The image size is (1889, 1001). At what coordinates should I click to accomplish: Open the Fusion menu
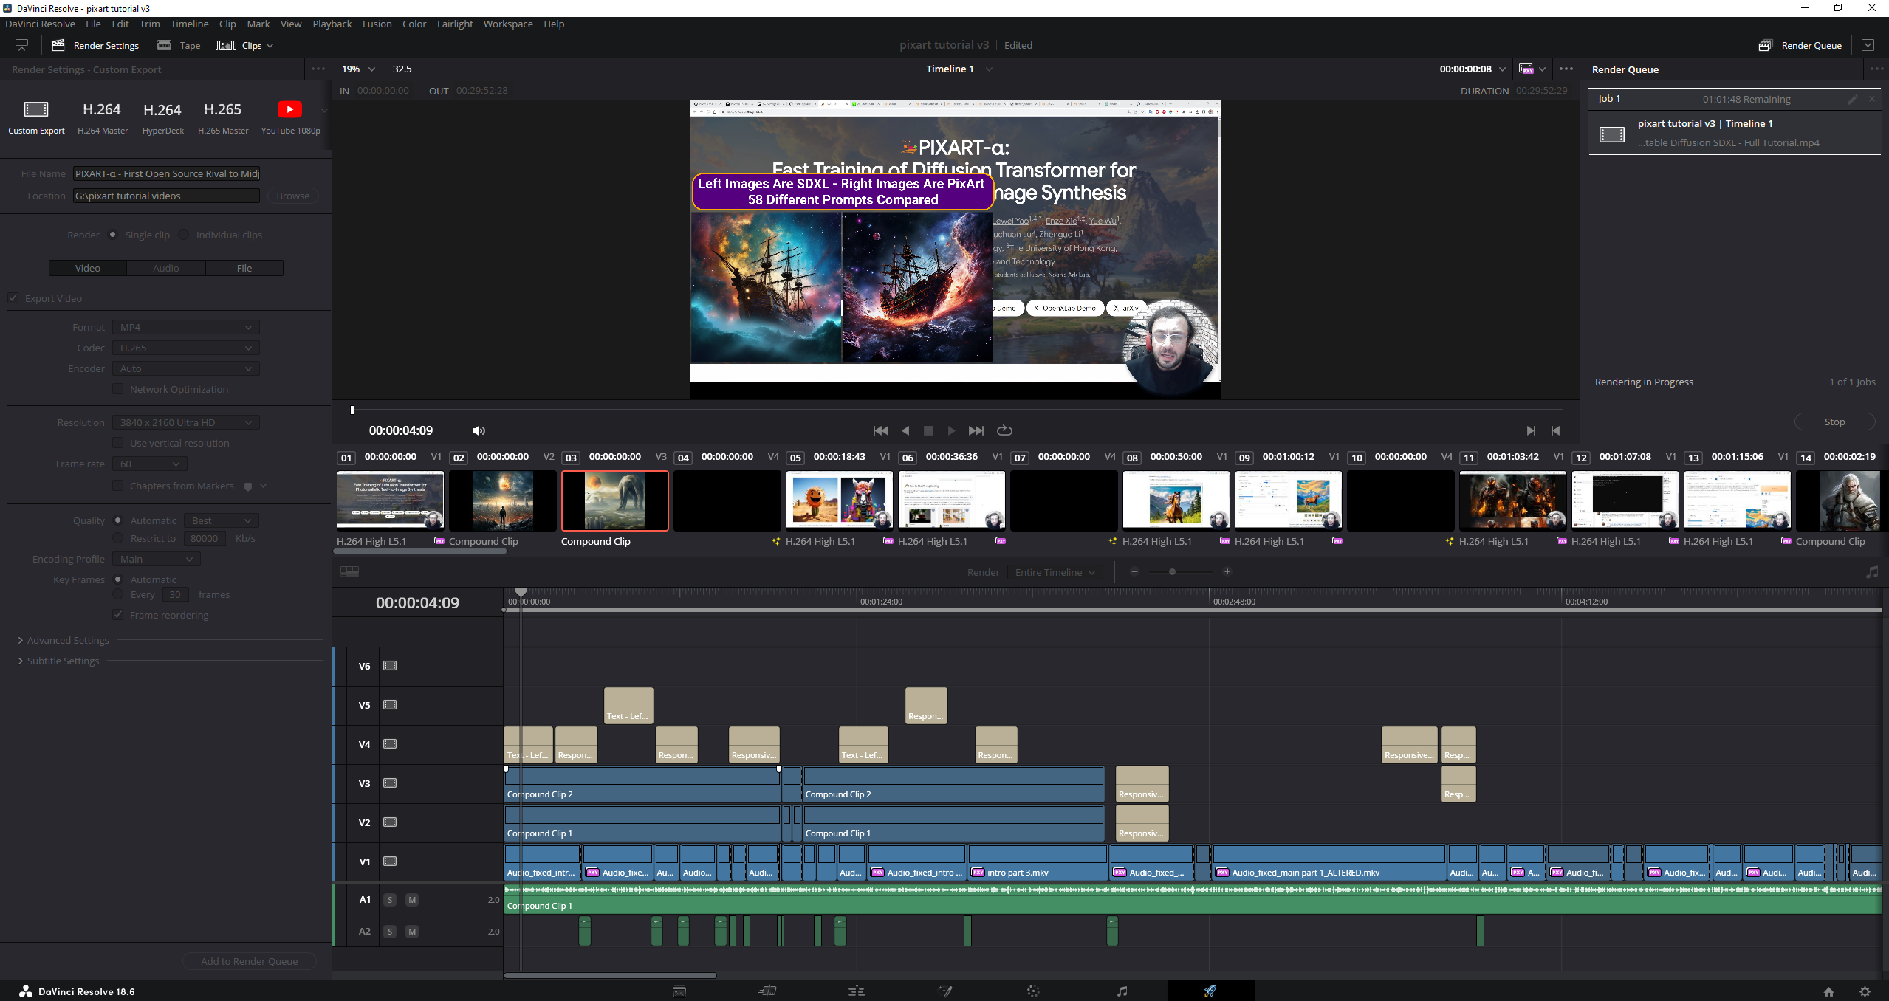(x=377, y=24)
